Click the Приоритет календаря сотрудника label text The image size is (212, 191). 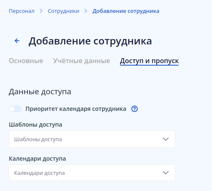(x=76, y=109)
